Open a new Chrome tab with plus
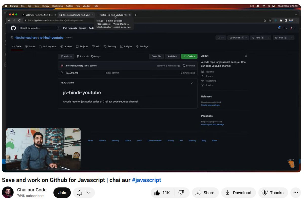The width and height of the screenshot is (304, 201). pos(136,15)
